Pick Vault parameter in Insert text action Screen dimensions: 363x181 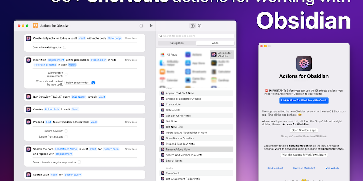(x=72, y=65)
